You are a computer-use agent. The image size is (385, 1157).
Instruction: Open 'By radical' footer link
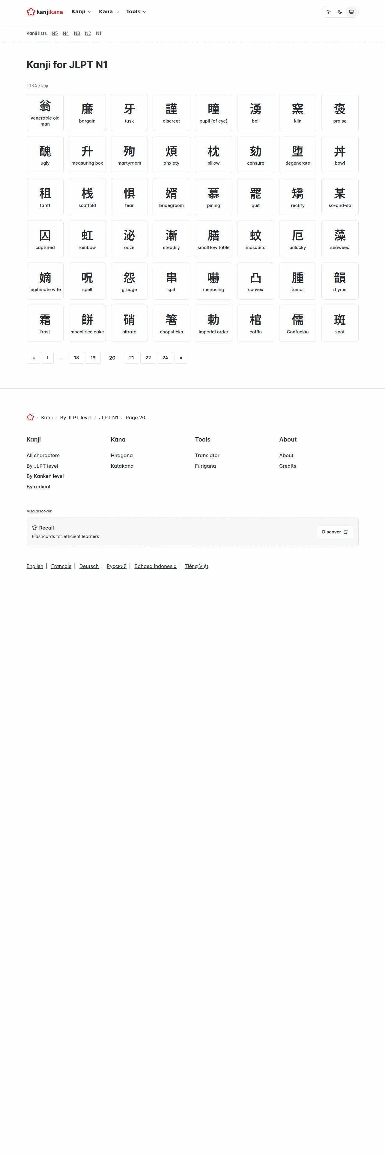click(39, 487)
